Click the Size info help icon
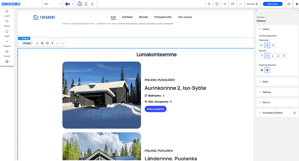This screenshot has width=299, height=161. [269, 103]
